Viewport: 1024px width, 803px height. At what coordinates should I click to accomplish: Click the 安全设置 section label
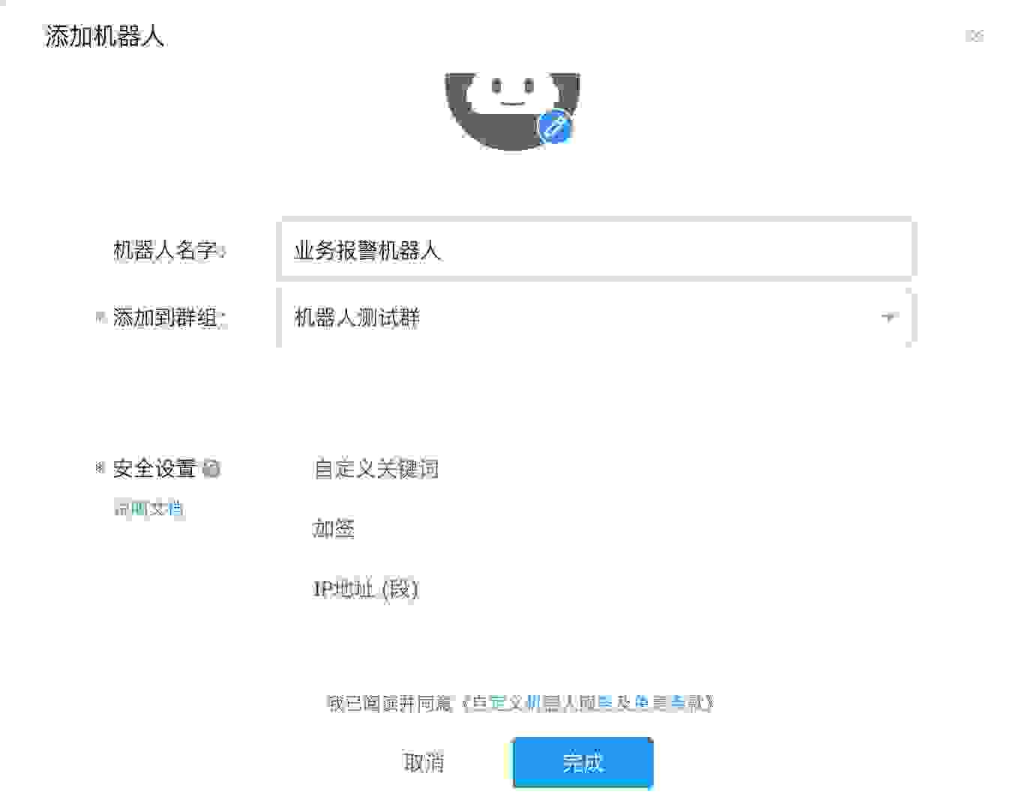154,469
